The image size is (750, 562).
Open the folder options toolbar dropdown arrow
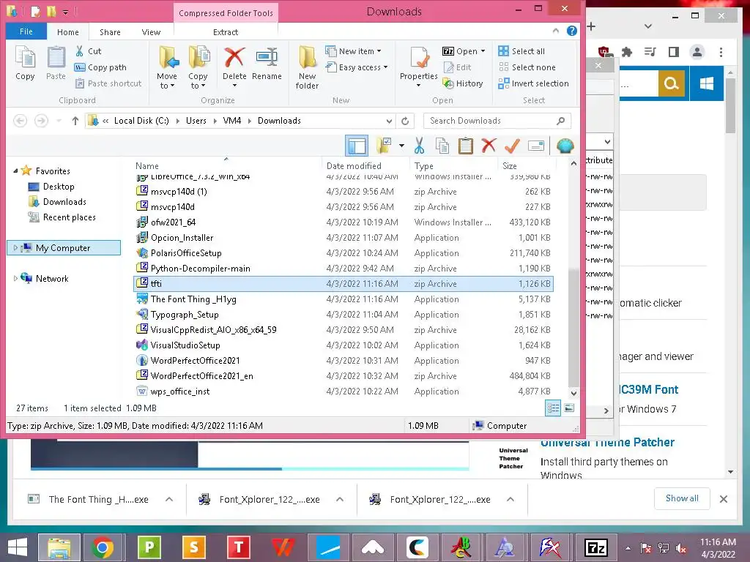402,146
